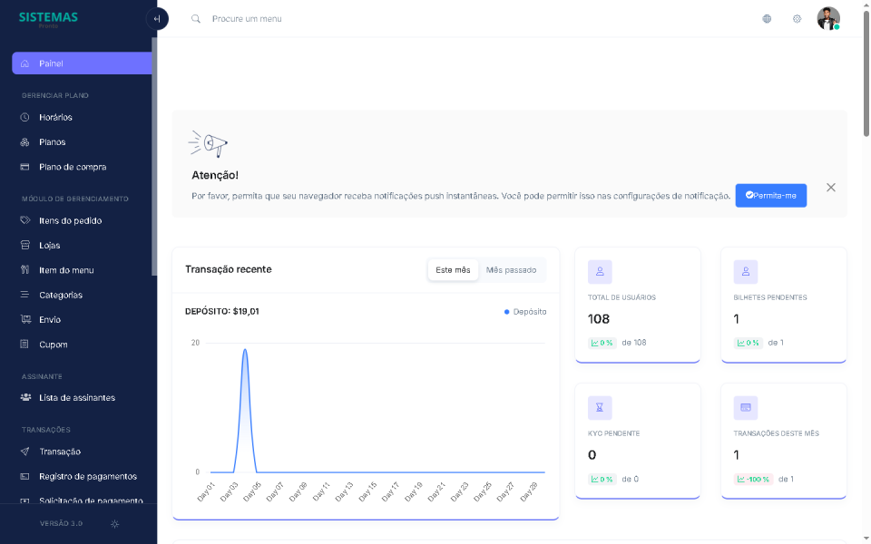Click the user profile avatar
The width and height of the screenshot is (871, 544).
[x=828, y=18]
